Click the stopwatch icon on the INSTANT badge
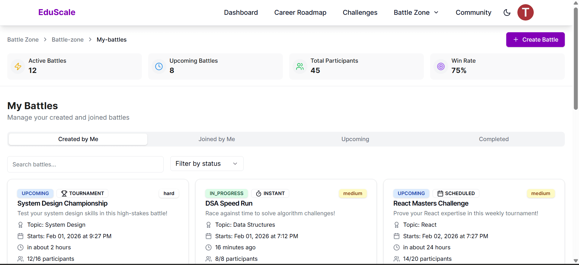 259,194
